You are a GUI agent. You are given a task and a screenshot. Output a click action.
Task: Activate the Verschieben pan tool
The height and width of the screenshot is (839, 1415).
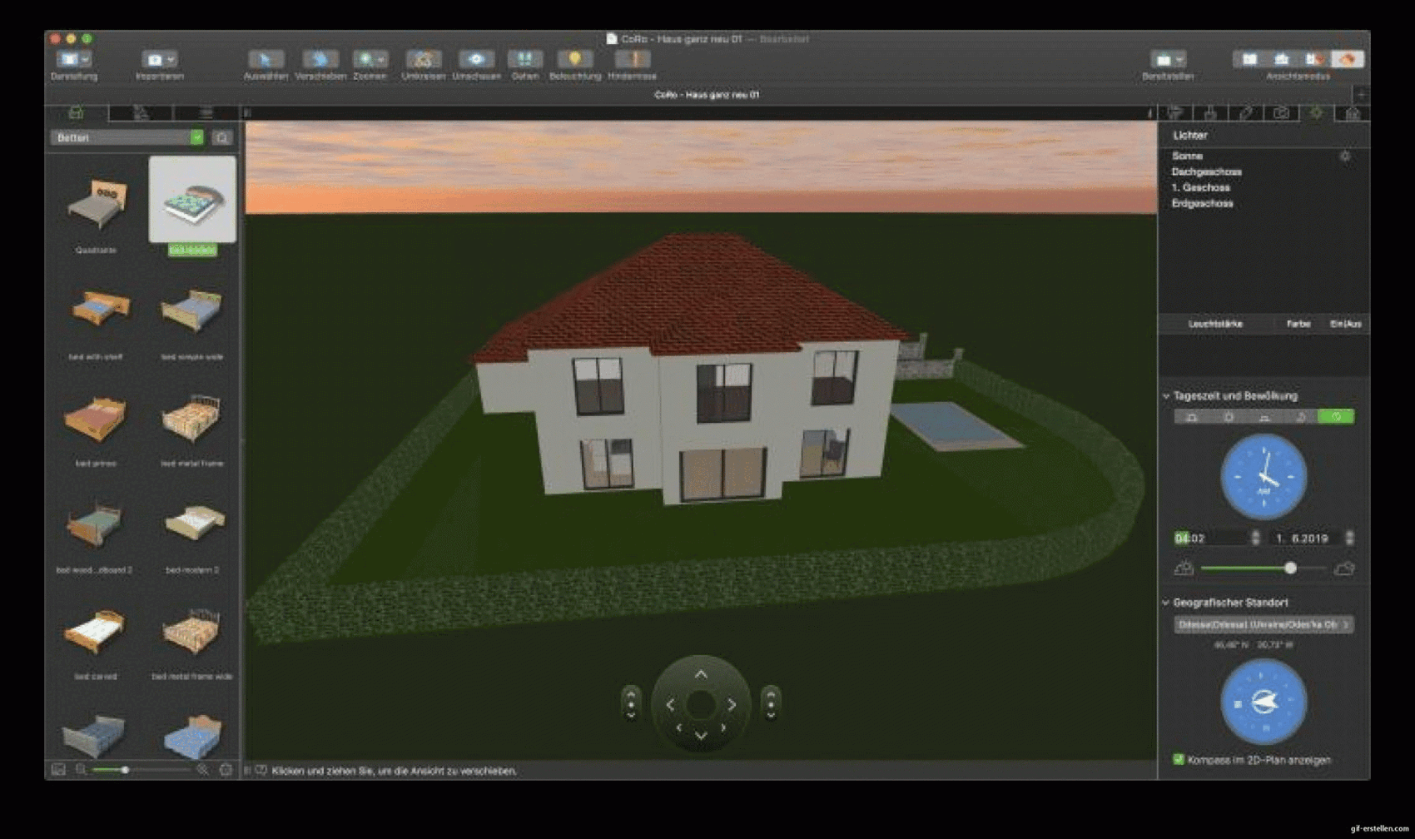pyautogui.click(x=320, y=59)
